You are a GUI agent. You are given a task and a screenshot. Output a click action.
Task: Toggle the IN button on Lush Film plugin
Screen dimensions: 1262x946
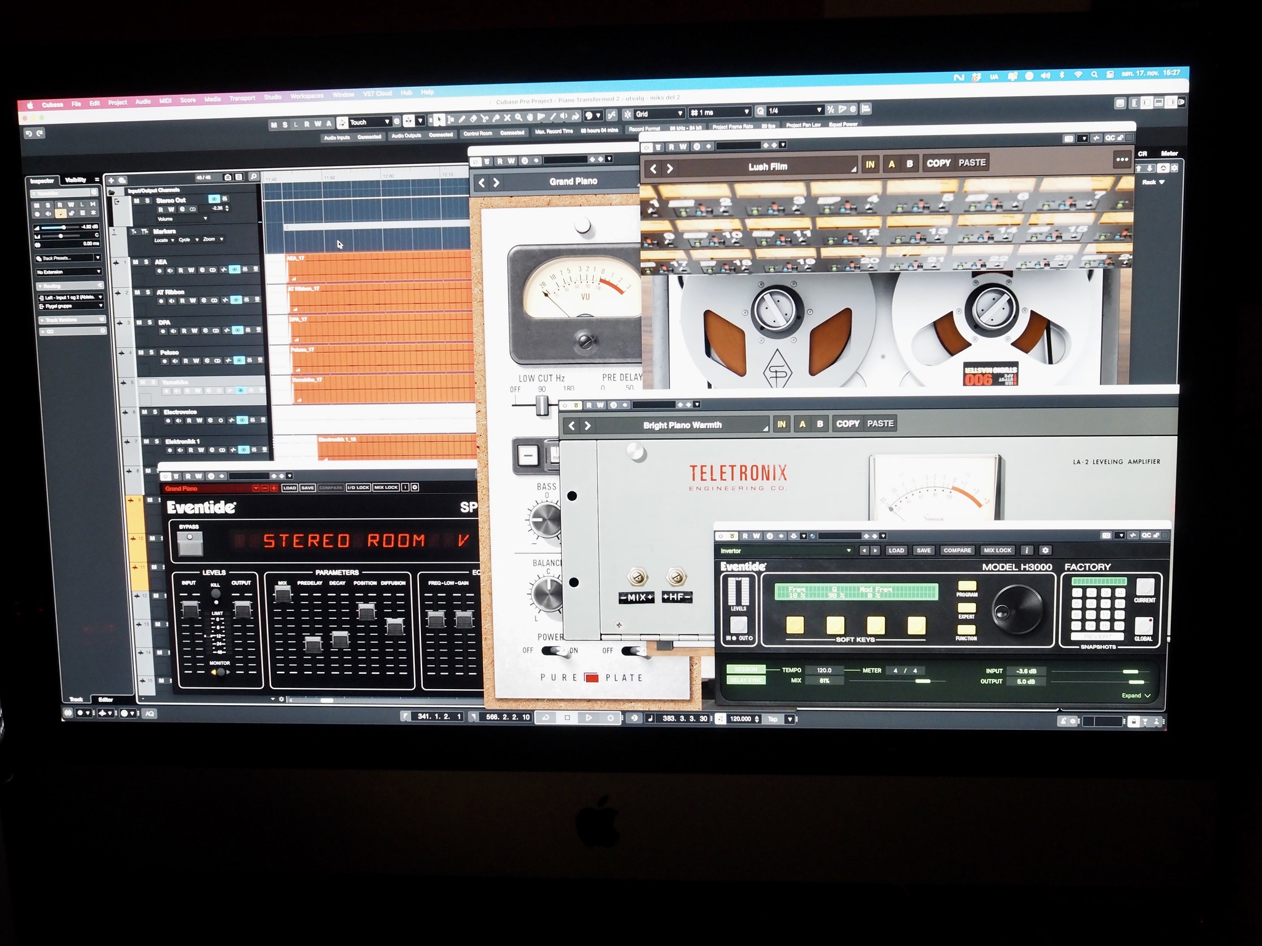point(869,164)
